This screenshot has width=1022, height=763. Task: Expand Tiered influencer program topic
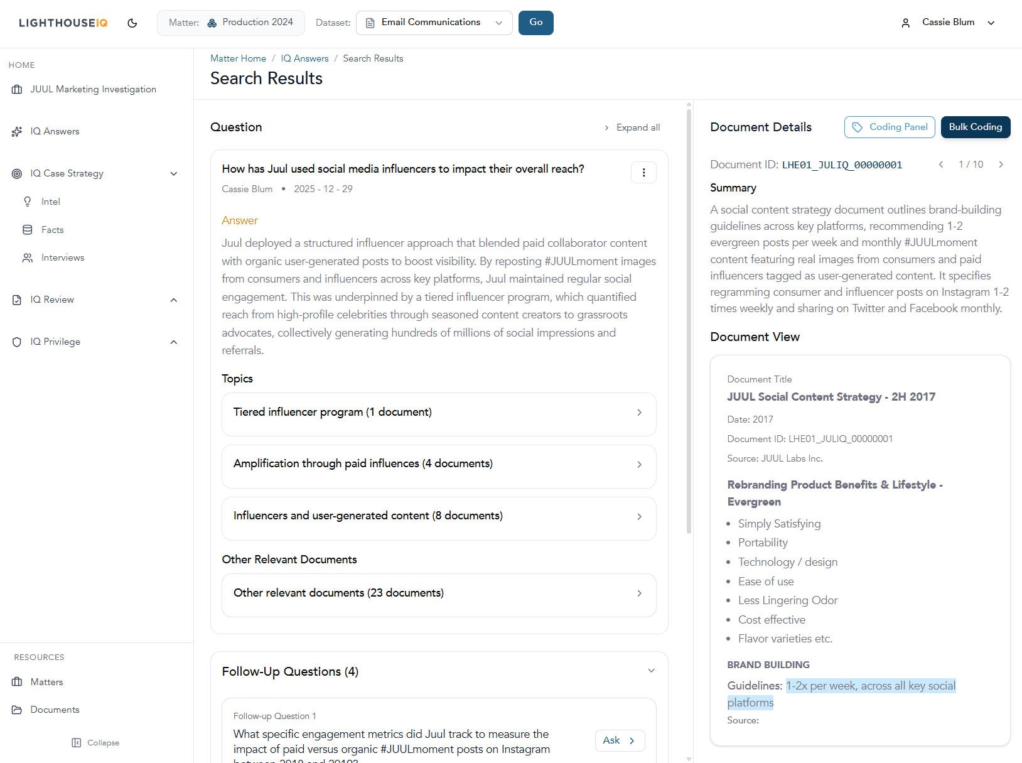pyautogui.click(x=439, y=414)
